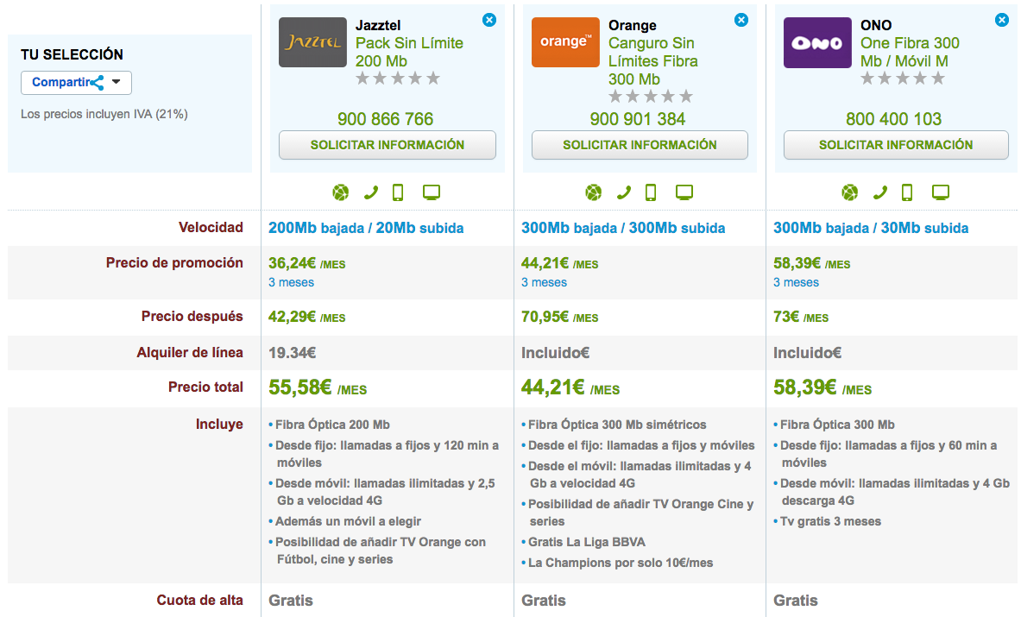Request information for Orange Canguro offer

click(x=640, y=145)
